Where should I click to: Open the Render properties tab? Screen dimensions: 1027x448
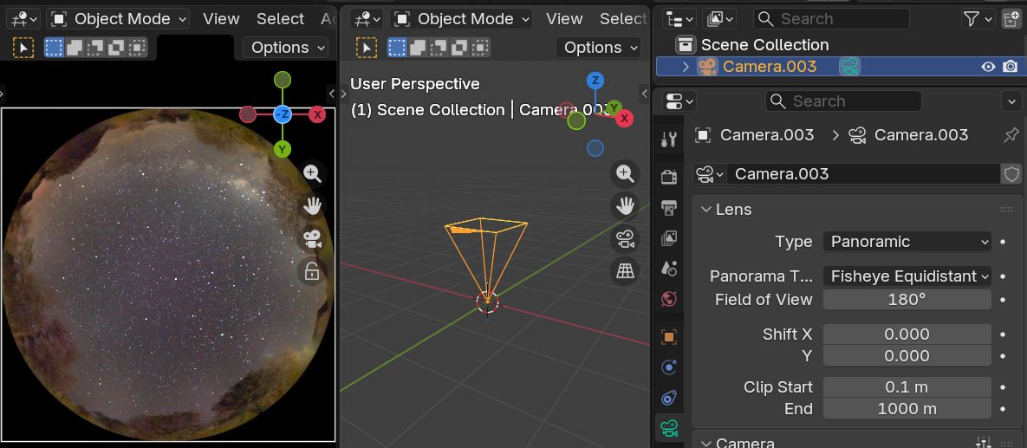coord(668,177)
